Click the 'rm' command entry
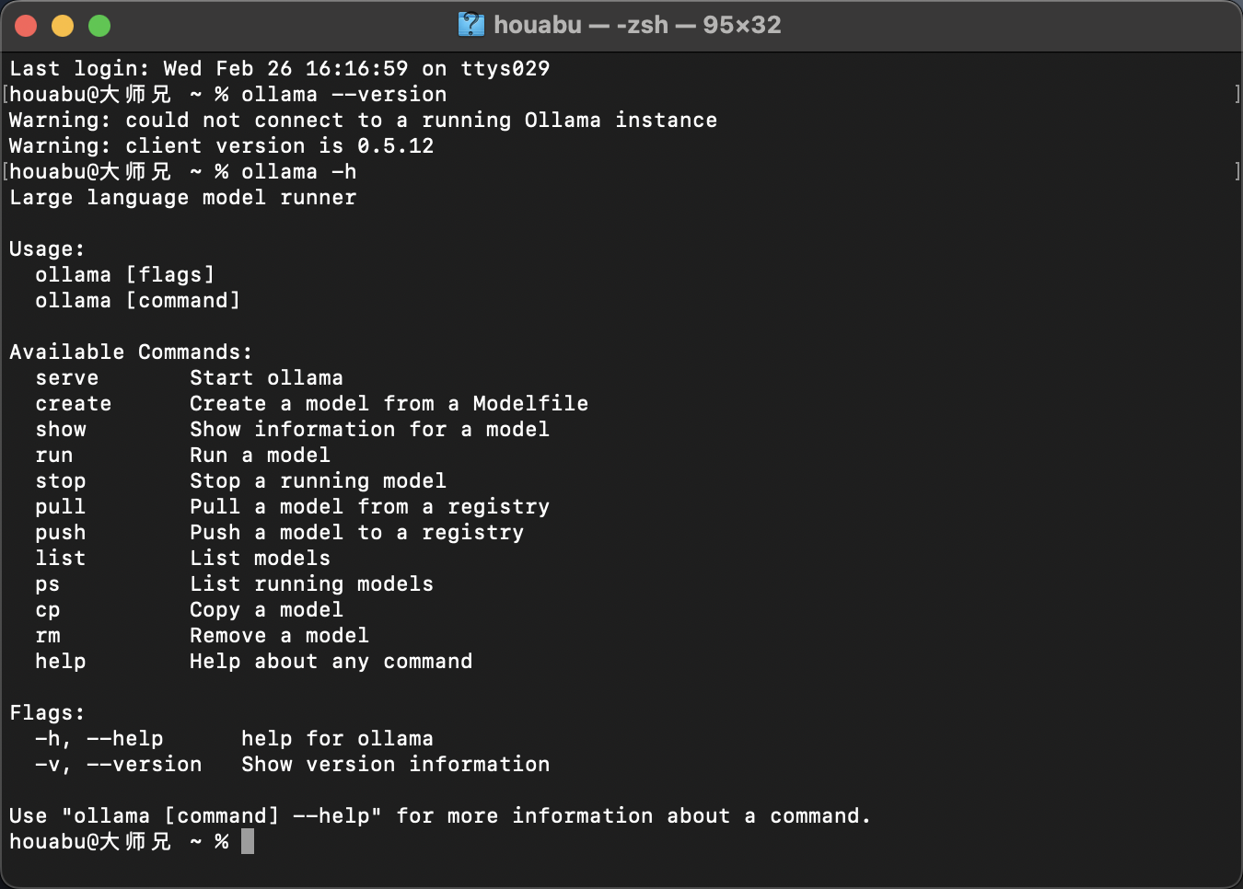The image size is (1243, 889). click(48, 636)
